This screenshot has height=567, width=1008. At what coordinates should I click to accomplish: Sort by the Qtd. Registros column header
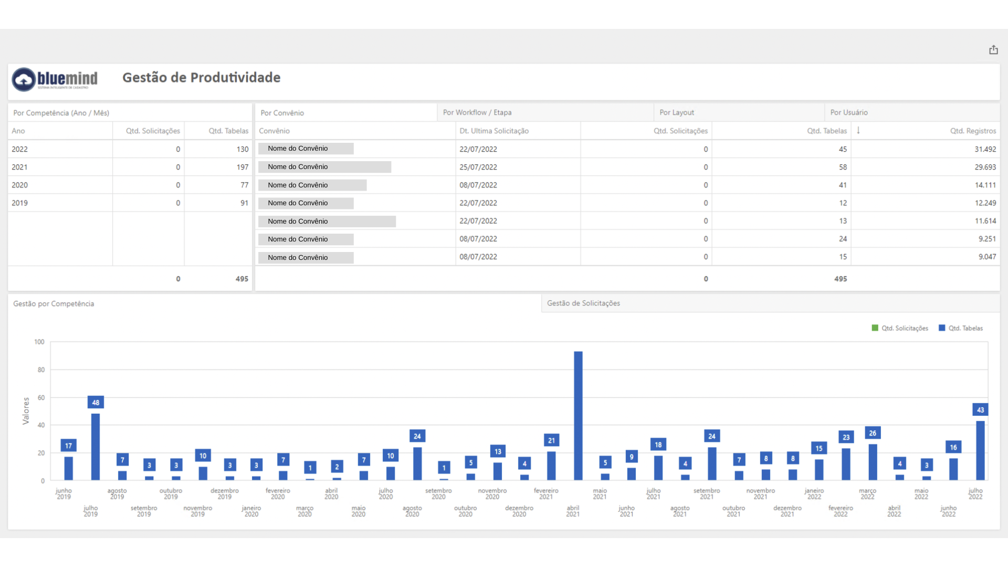(973, 131)
